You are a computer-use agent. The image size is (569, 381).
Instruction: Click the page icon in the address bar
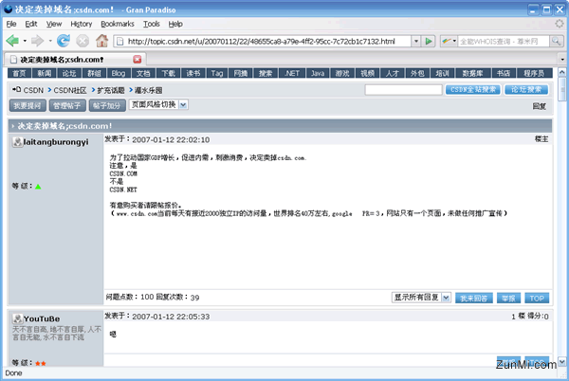click(x=119, y=41)
